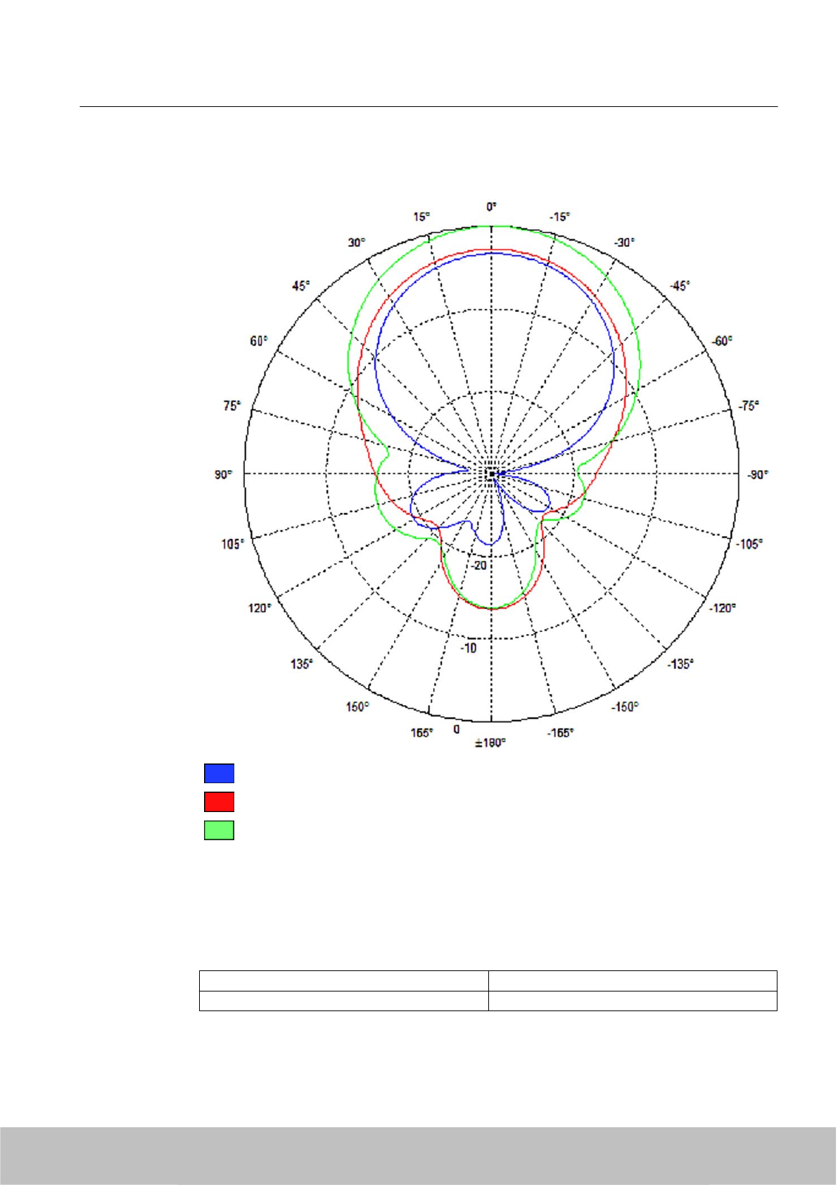The height and width of the screenshot is (1185, 838).
Task: Click the 165° angle label
Action: point(422,733)
